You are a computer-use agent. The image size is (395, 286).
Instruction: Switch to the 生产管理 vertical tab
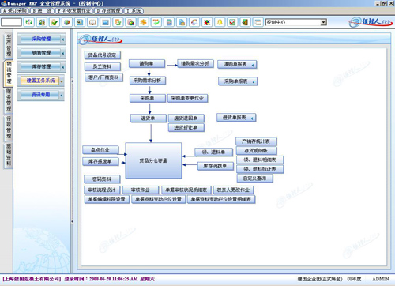9,45
